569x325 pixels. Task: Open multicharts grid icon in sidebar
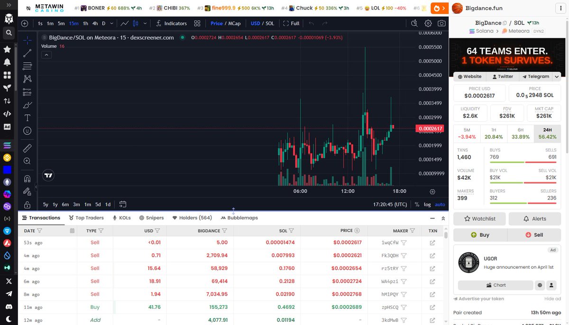tap(7, 75)
